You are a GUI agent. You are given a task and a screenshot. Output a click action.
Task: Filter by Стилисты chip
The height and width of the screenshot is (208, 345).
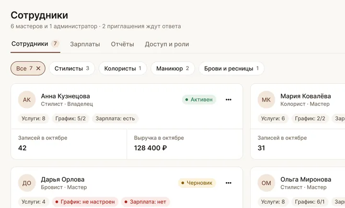(72, 69)
